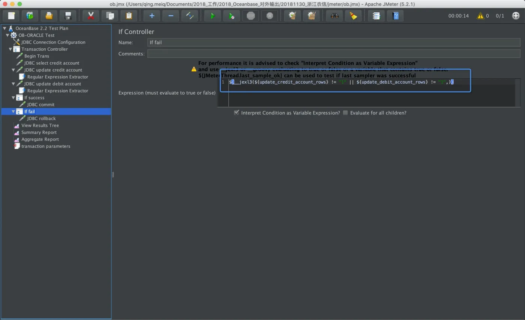
Task: Open Help with question mark icon
Action: (395, 16)
